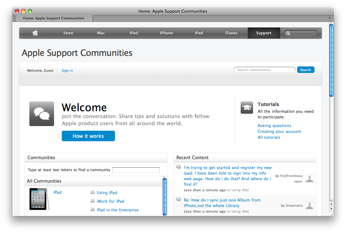Open the Using iPad community link
Screen dimensions: 346x233
click(x=107, y=193)
